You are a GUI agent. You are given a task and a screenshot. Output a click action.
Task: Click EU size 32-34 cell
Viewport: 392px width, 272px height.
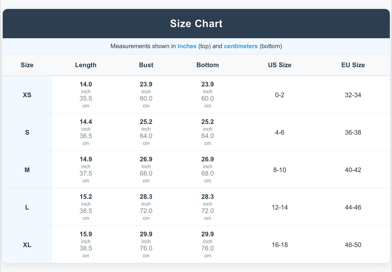click(353, 95)
